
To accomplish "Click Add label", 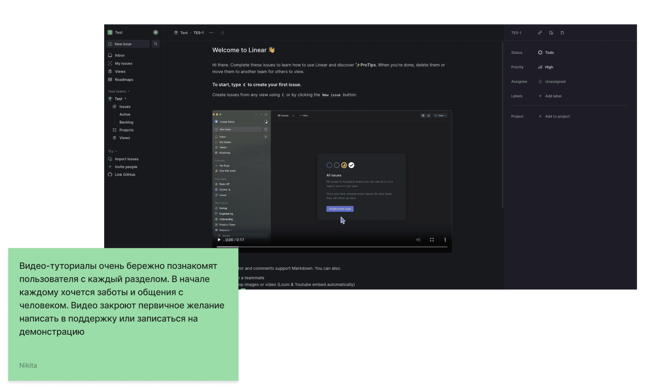I will (550, 96).
